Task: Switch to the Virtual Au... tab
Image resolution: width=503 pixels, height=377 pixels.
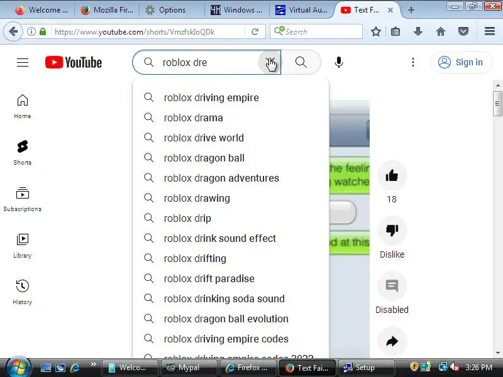Action: coord(302,10)
